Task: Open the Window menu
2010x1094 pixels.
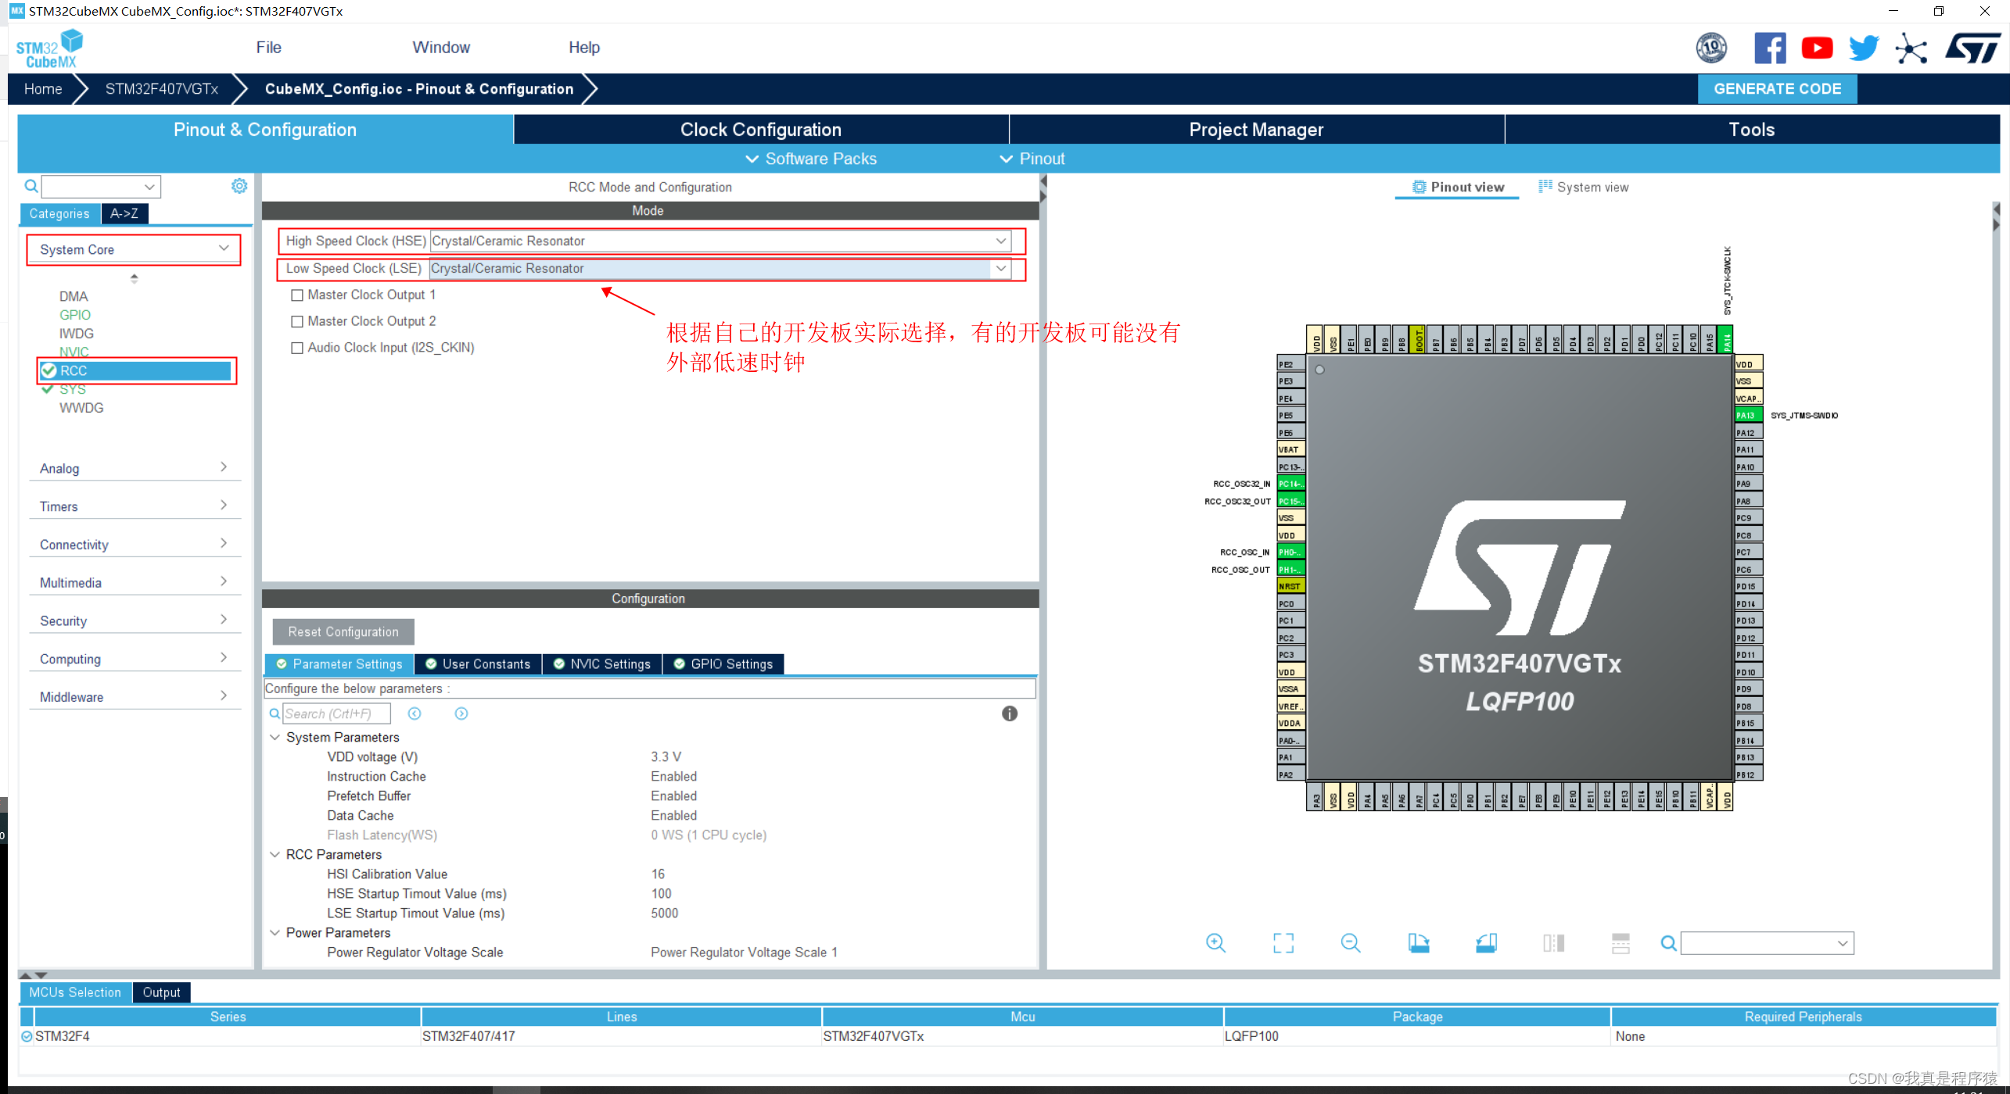Action: [441, 48]
